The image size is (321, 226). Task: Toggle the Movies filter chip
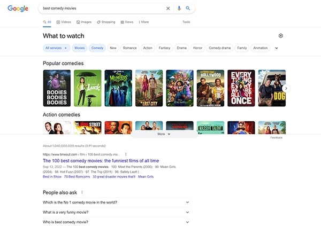tap(79, 48)
